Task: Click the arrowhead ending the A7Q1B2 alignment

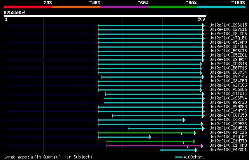Action: [x=150, y=137]
